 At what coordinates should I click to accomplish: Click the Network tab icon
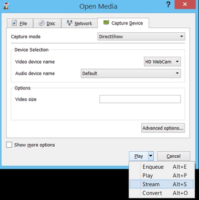point(70,23)
